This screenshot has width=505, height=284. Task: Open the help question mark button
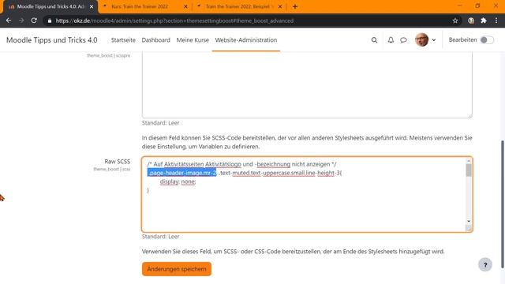(485, 265)
